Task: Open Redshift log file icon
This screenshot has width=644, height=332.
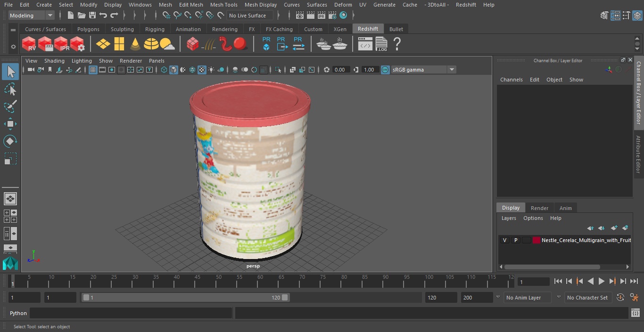Action: (x=381, y=44)
